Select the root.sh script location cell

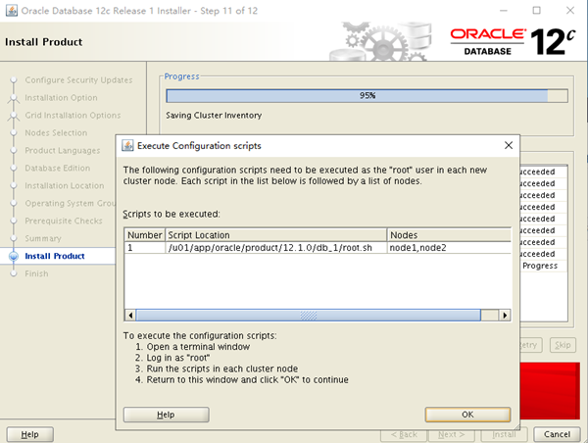(276, 248)
